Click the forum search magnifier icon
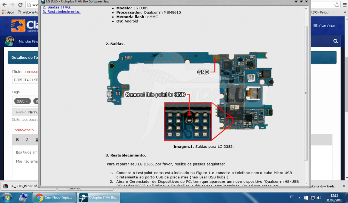348x203 pixels. click(335, 41)
